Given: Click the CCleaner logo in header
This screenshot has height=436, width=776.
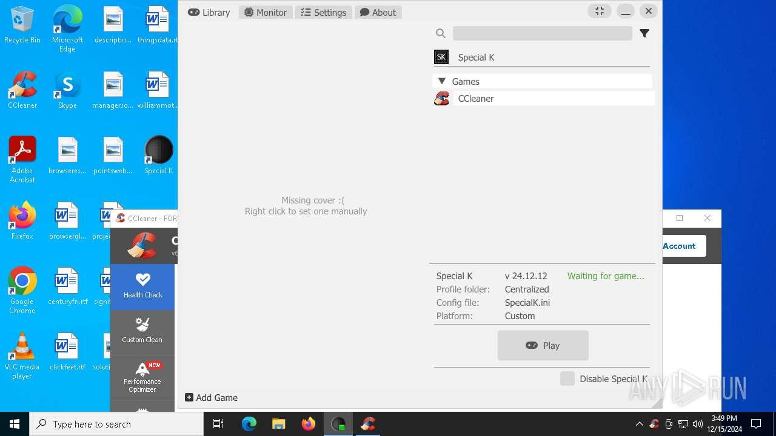Looking at the screenshot, I should (142, 245).
